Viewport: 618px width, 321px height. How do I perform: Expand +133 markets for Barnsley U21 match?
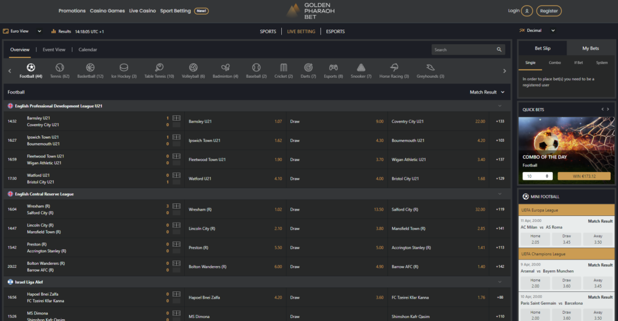coord(500,121)
